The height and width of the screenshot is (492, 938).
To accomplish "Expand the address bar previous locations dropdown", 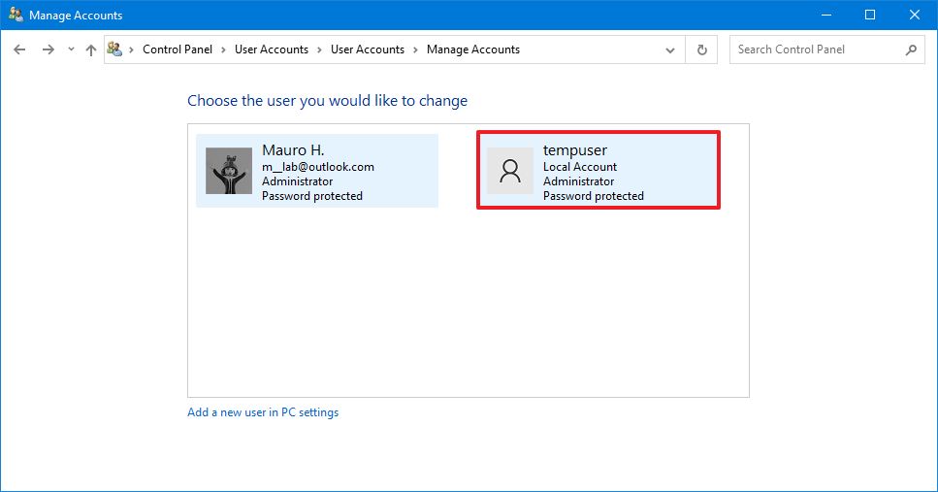I will point(670,49).
